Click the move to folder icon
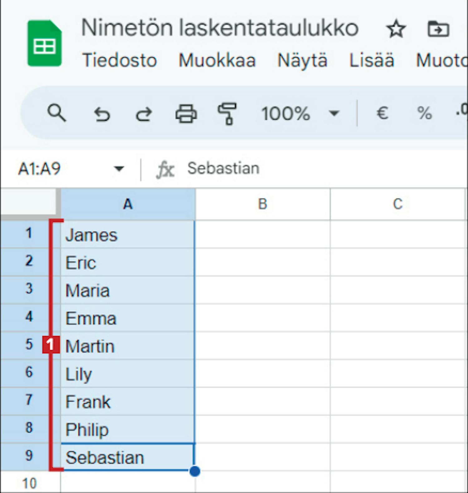 pos(438,29)
